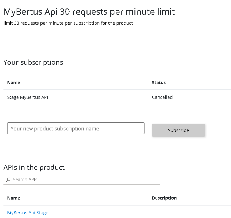Click the APIs in the product heading

(34, 167)
